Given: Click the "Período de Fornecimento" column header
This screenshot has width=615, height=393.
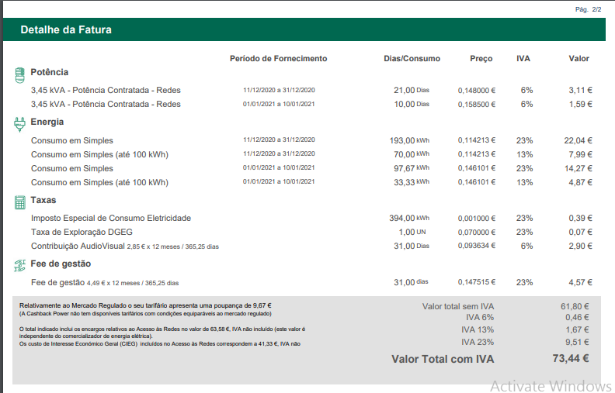Looking at the screenshot, I should tap(279, 59).
